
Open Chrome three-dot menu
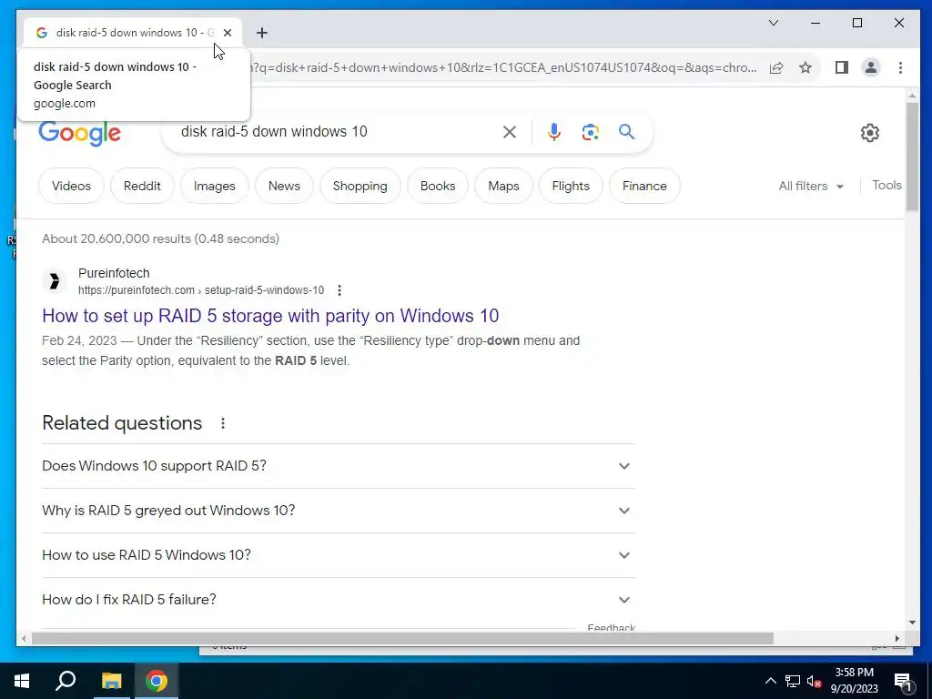point(900,67)
